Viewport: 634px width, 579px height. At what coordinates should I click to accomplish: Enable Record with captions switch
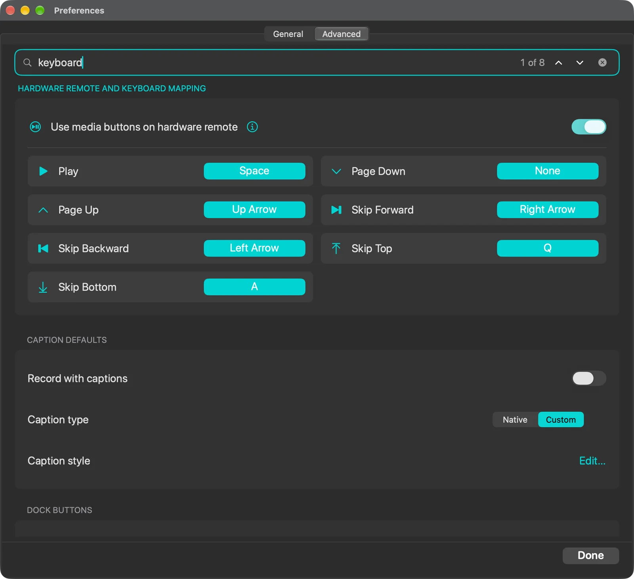click(x=589, y=378)
